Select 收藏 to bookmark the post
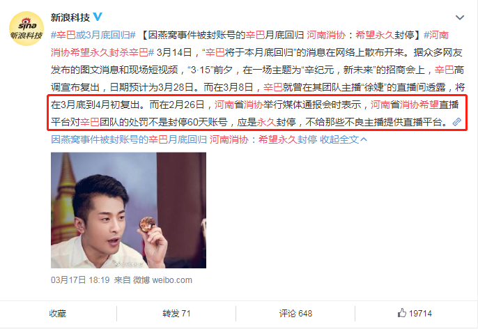Screen dimensions: 478x329 click(58, 314)
